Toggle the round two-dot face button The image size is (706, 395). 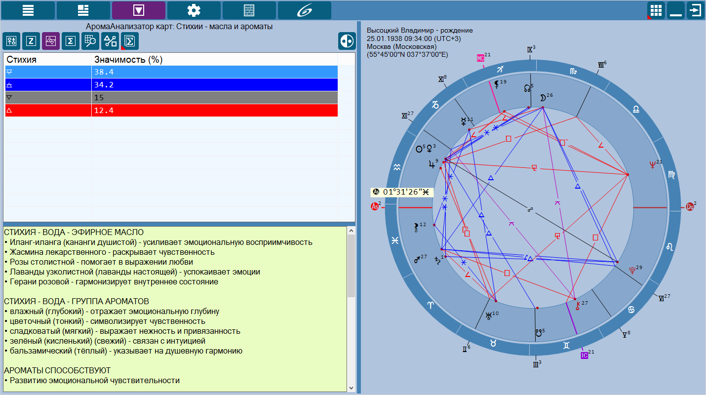(347, 41)
